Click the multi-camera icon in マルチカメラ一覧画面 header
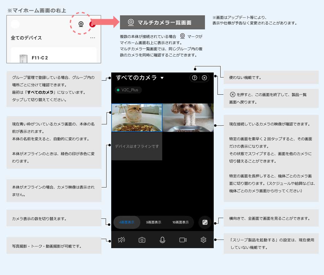This screenshot has height=275, width=324. pos(130,22)
